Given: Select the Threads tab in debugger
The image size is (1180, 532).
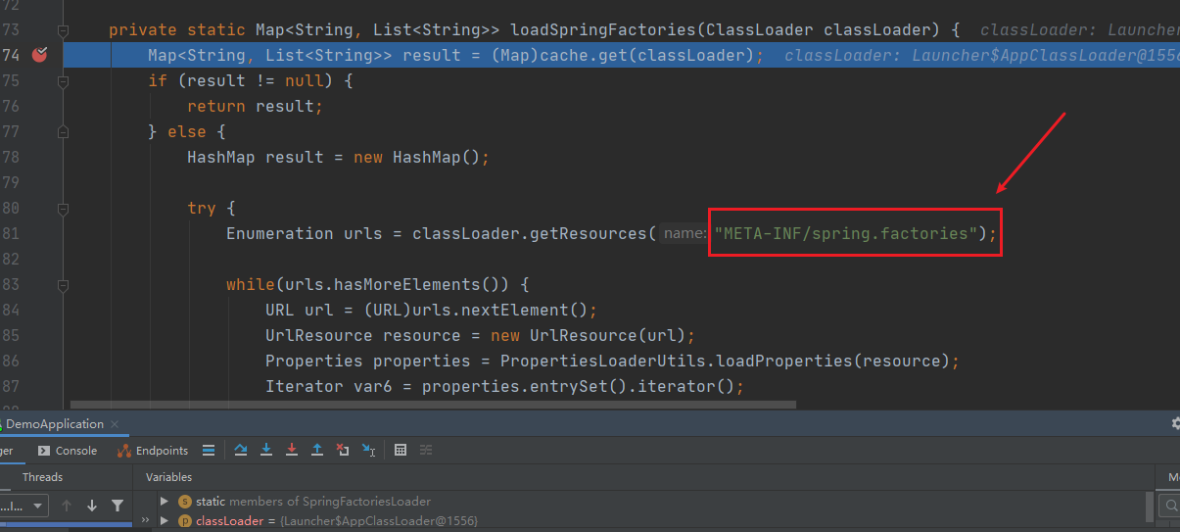Looking at the screenshot, I should (x=42, y=477).
